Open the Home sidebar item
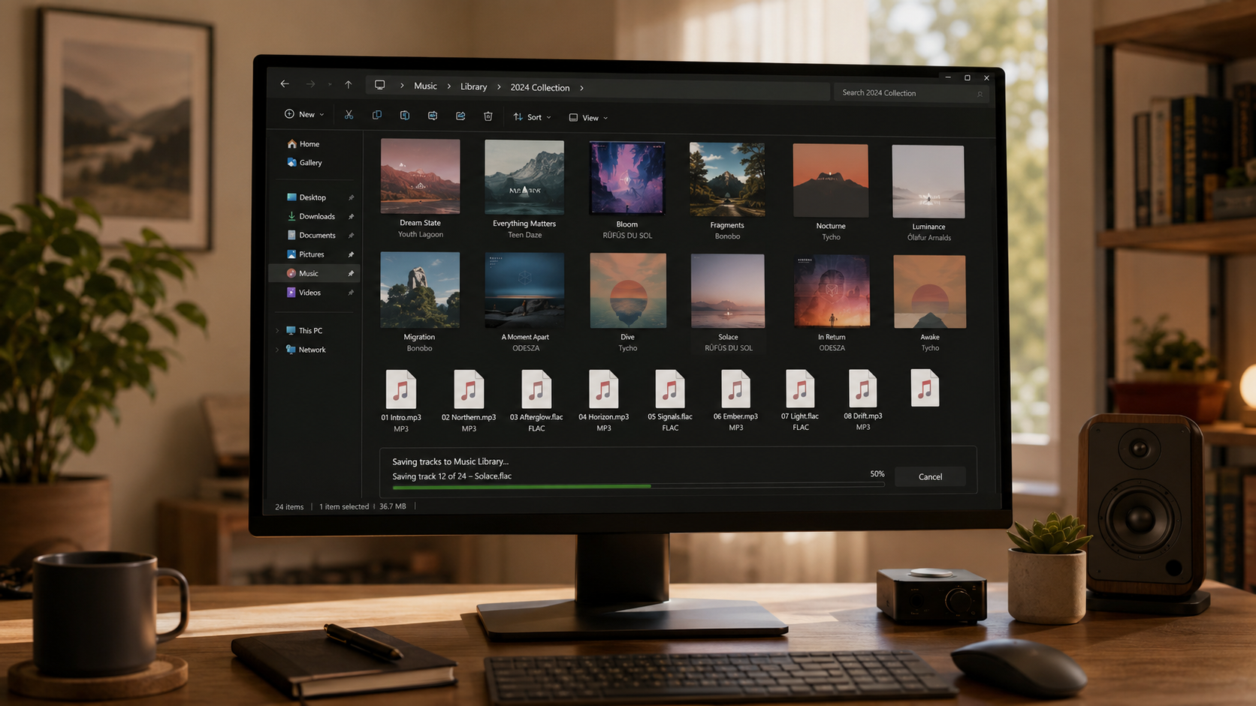This screenshot has height=706, width=1256. (x=303, y=144)
